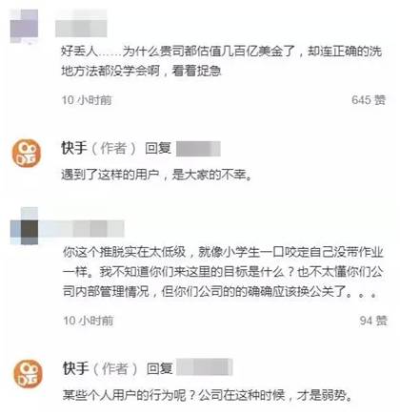Click the blurred replied-to name in first reply
The width and height of the screenshot is (400, 417).
coord(198,149)
